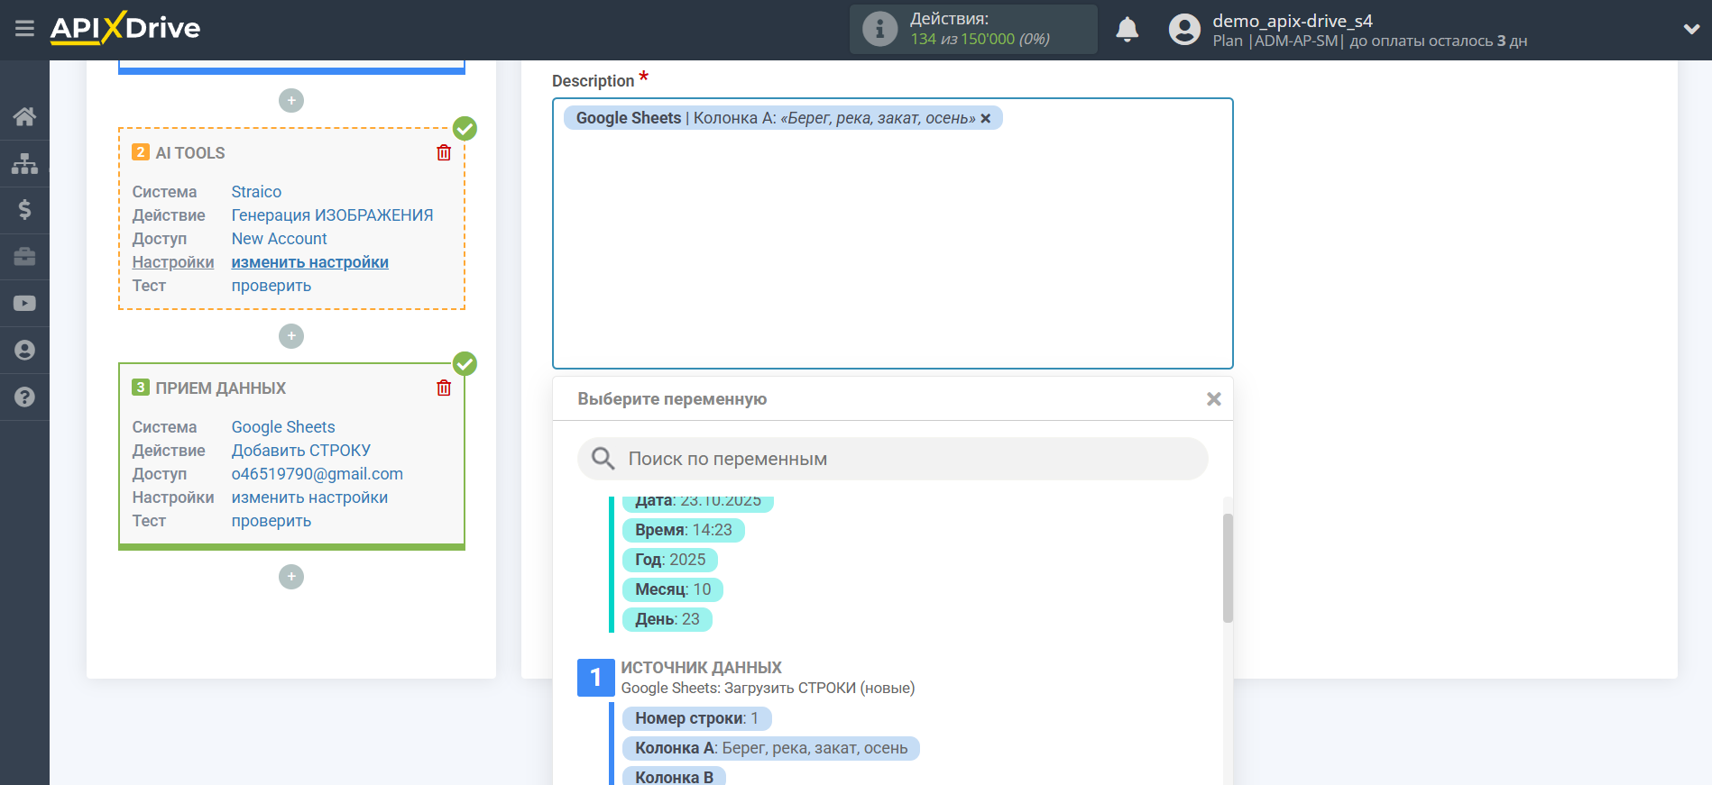
Task: Open the YouTube video tutorials icon
Action: tap(24, 304)
